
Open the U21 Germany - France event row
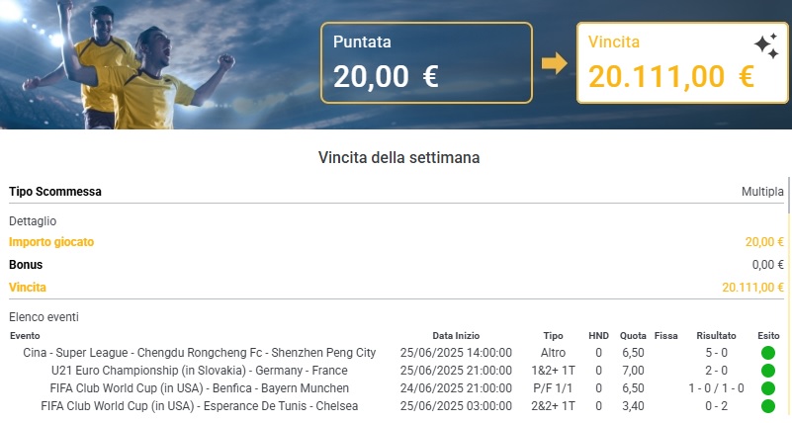click(x=199, y=371)
